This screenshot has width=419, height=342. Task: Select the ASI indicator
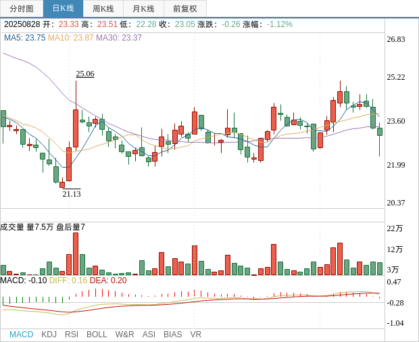tap(149, 335)
